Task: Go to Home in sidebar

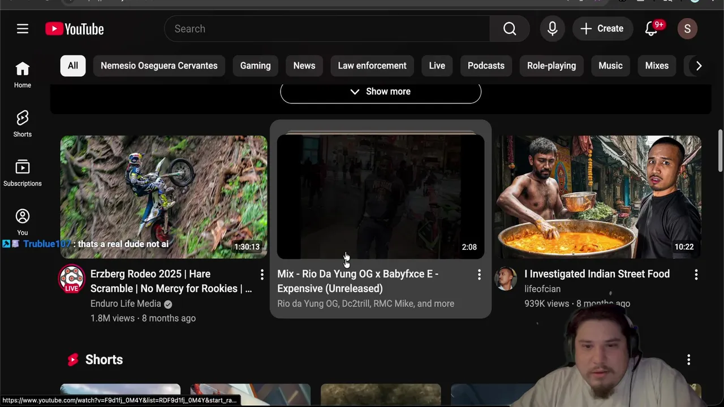Action: (x=23, y=75)
